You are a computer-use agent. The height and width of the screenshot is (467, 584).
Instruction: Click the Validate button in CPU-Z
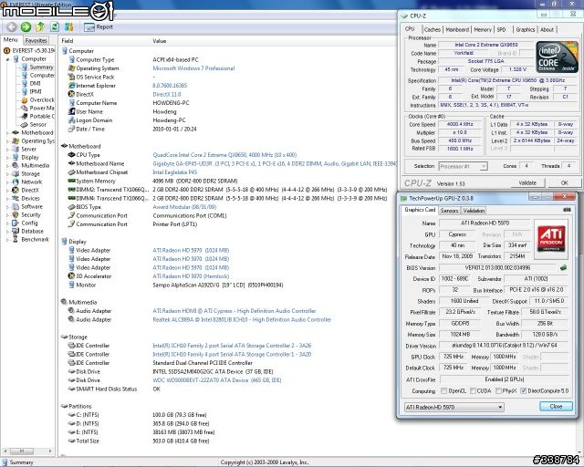coord(527,182)
